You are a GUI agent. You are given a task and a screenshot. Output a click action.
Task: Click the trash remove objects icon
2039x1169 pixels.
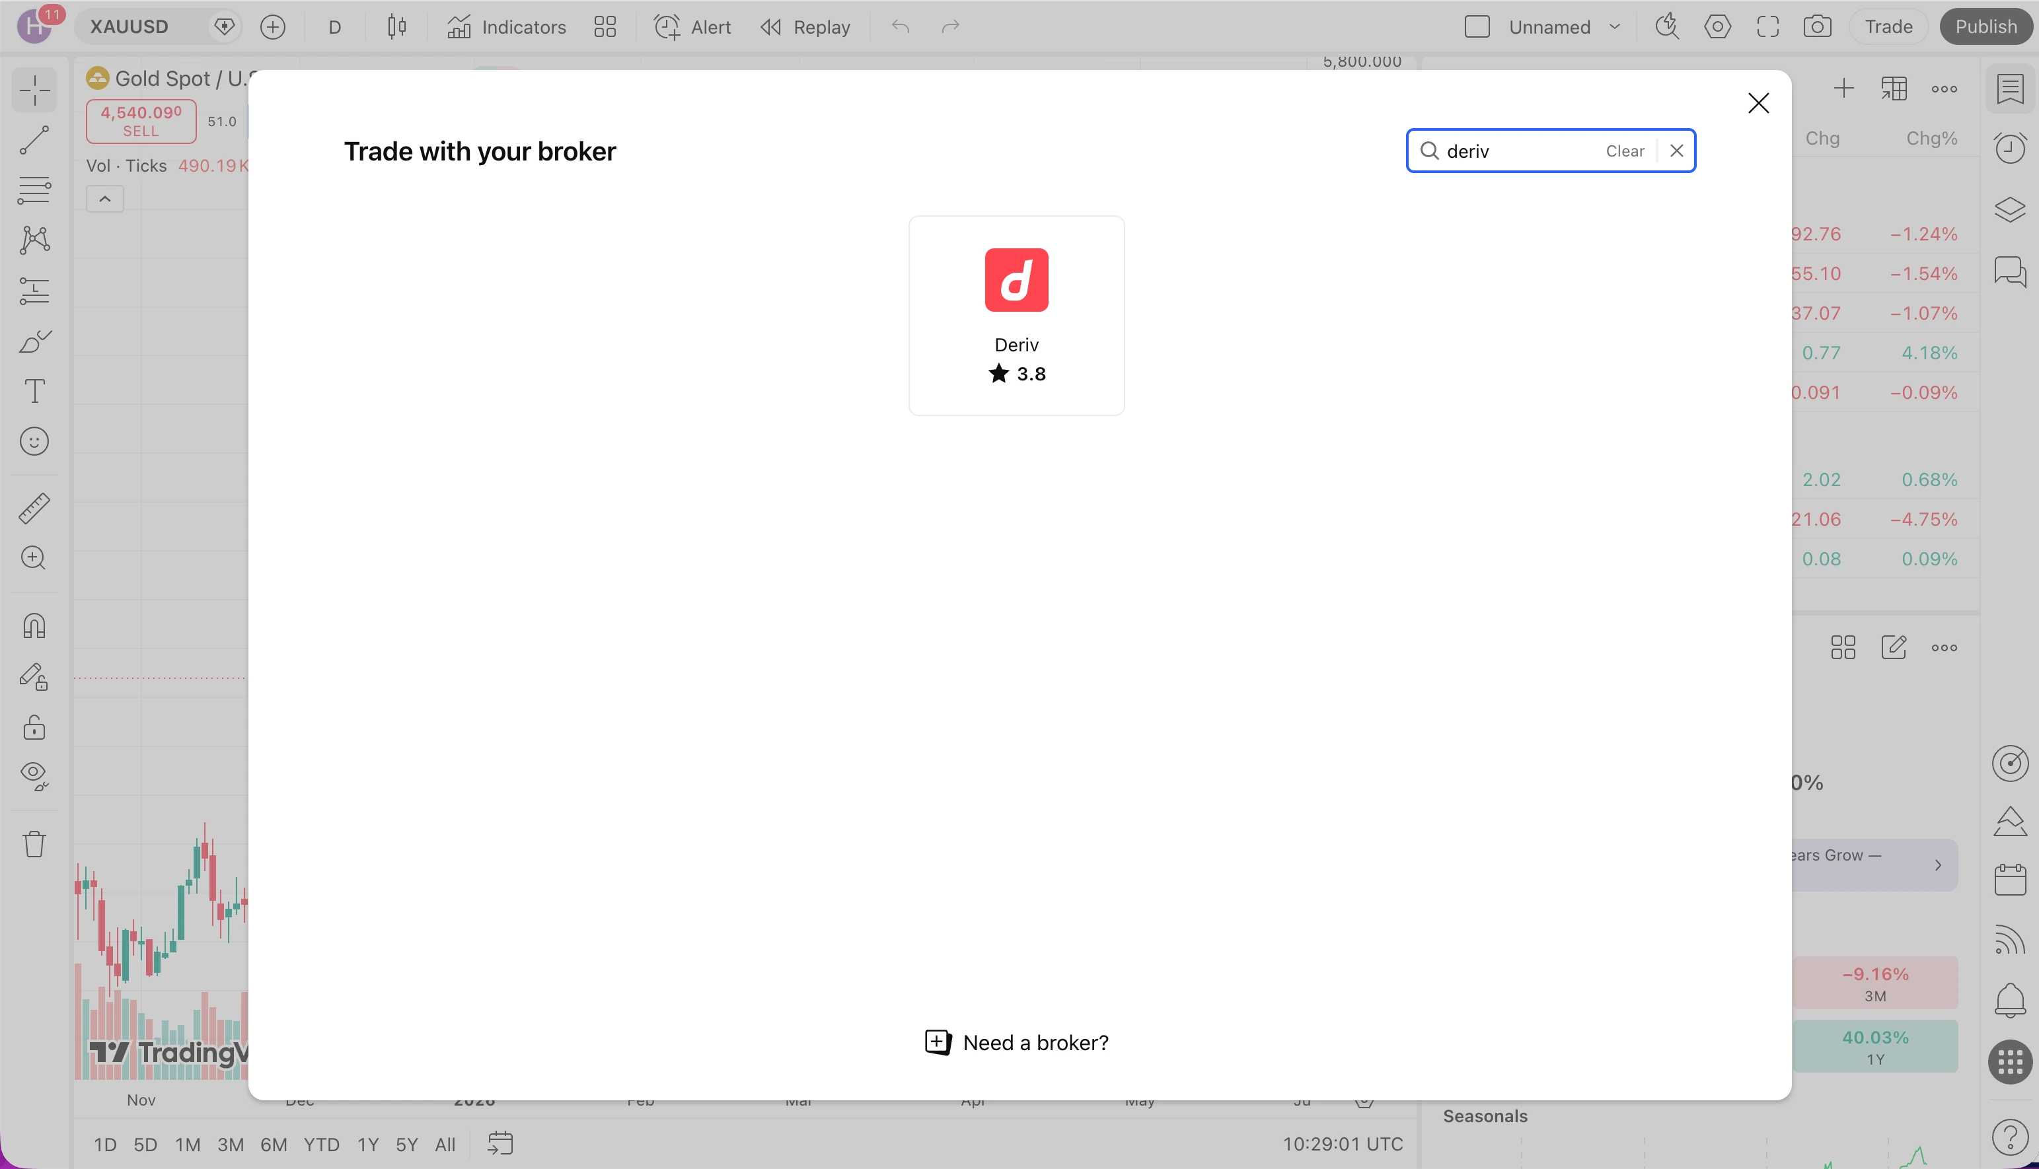click(34, 844)
